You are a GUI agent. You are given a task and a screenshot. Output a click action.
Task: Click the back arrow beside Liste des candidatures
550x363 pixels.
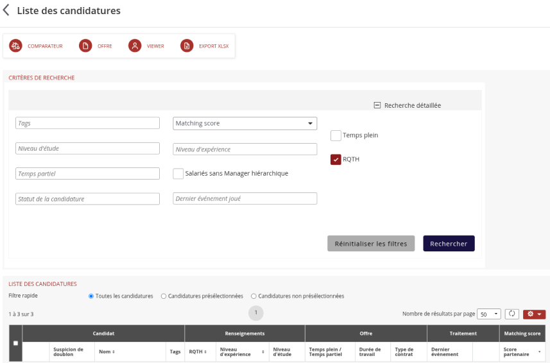tap(6, 11)
